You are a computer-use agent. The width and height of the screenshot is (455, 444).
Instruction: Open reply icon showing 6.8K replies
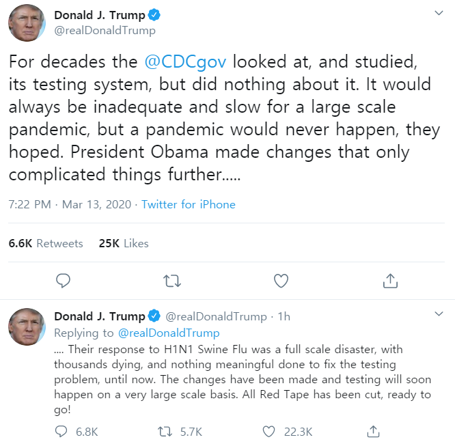click(61, 431)
